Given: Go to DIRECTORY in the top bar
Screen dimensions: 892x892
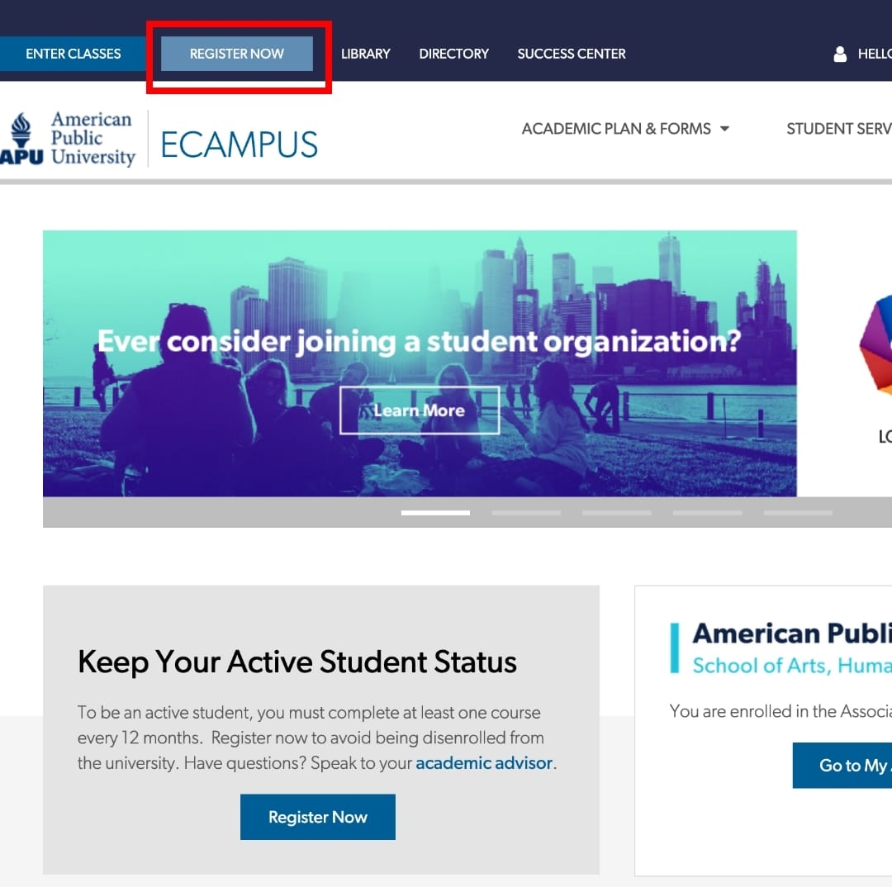Looking at the screenshot, I should tap(453, 54).
